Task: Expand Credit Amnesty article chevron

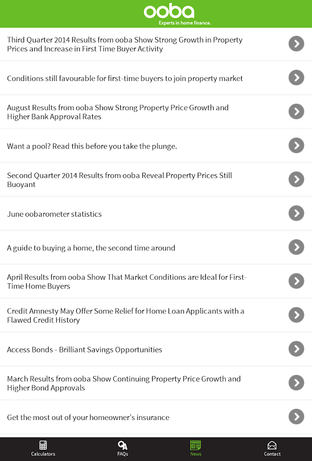Action: click(x=296, y=315)
